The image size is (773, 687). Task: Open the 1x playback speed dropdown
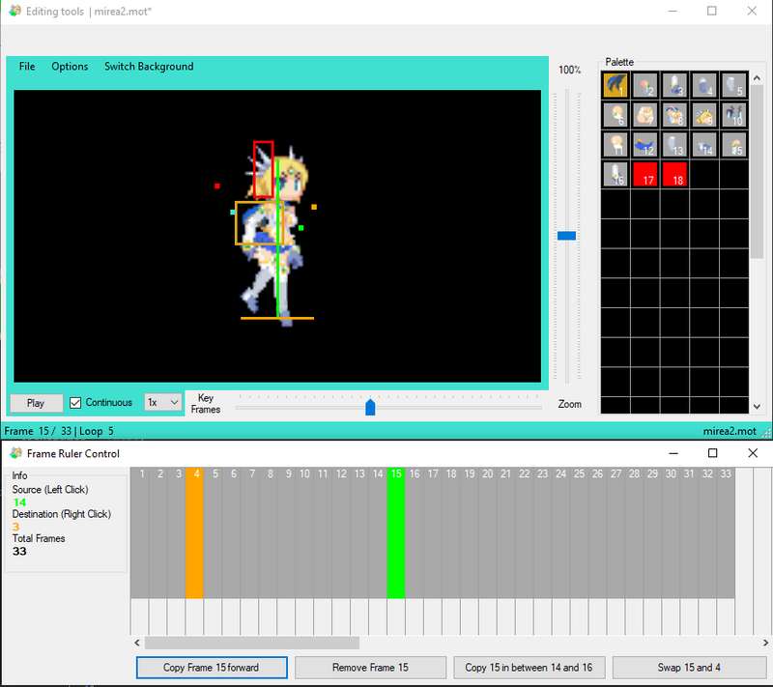[x=162, y=403]
